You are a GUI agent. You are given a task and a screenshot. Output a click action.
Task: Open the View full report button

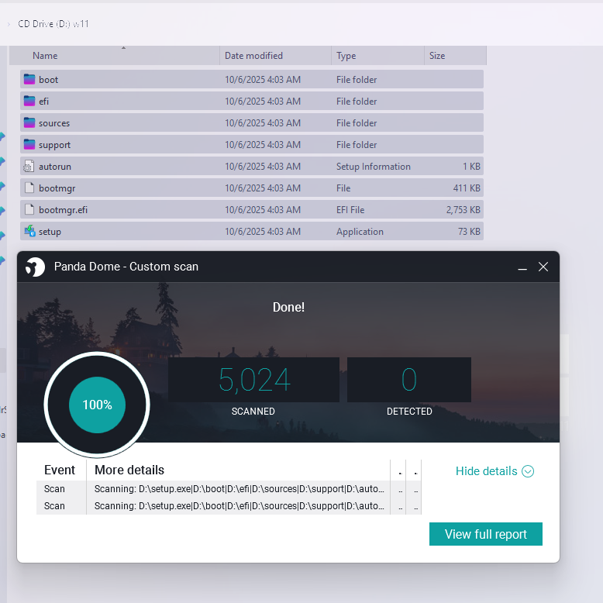click(486, 534)
